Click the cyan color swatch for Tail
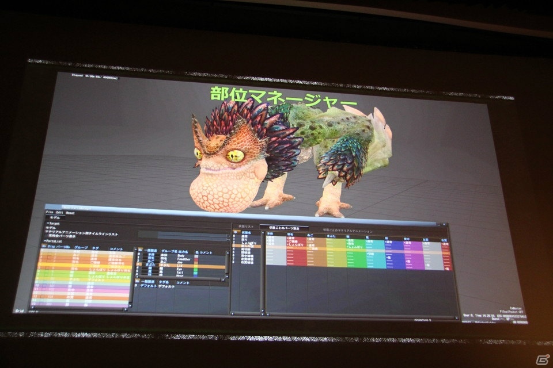 [196, 273]
